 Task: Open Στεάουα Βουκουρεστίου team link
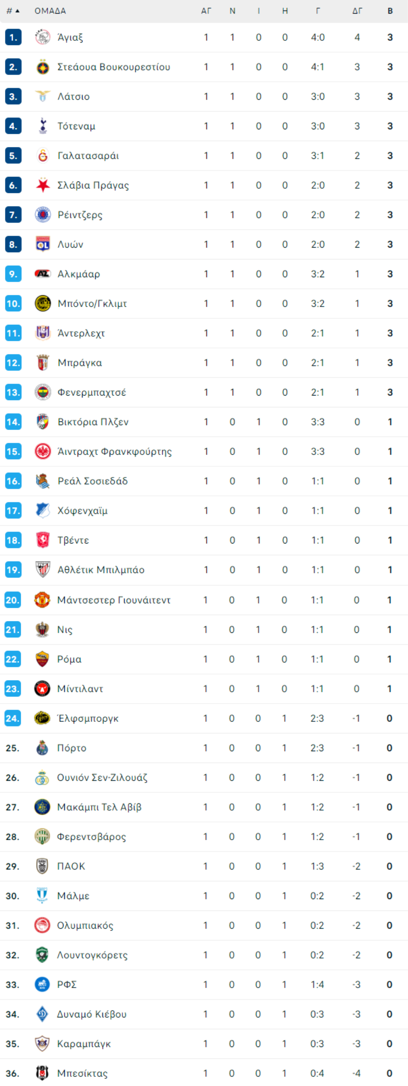pyautogui.click(x=114, y=67)
